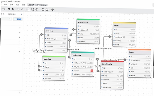Click the redo arrow icon
The image size is (154, 96).
[x=22, y=9]
